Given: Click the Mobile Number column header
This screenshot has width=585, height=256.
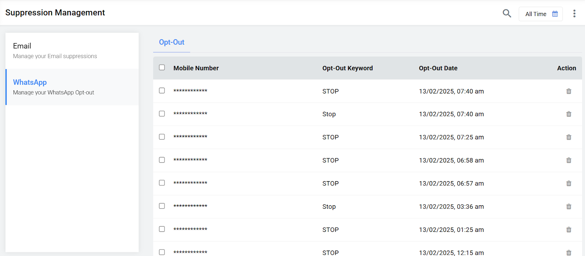Looking at the screenshot, I should tap(196, 68).
